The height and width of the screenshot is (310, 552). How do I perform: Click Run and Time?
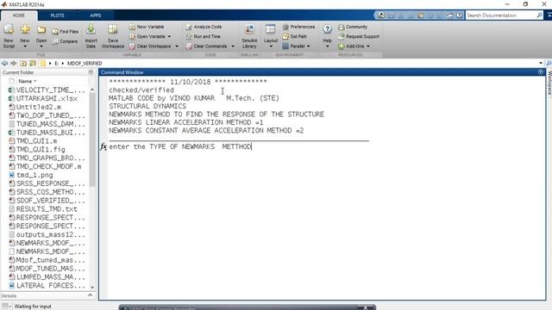[x=204, y=36]
